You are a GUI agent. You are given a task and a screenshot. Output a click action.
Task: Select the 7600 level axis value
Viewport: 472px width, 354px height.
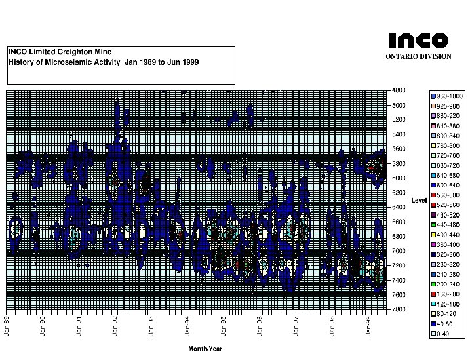(399, 295)
